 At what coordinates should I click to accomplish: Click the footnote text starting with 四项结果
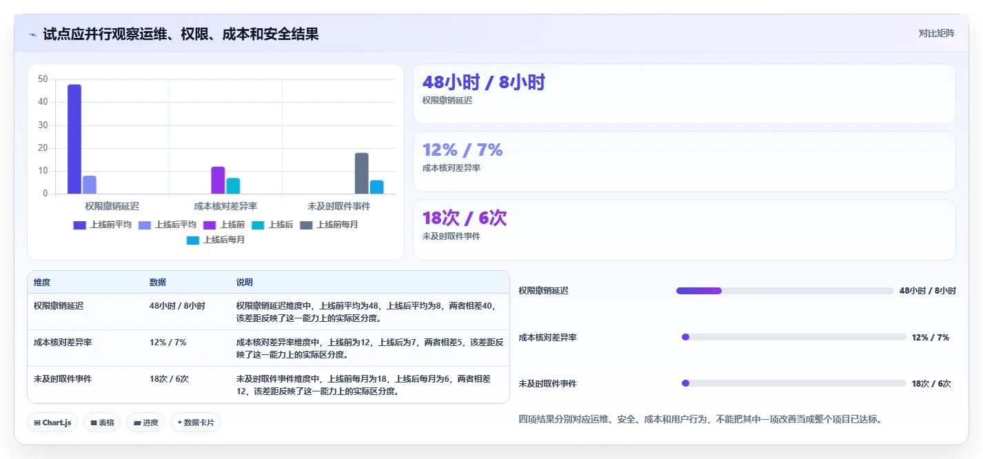coord(700,418)
